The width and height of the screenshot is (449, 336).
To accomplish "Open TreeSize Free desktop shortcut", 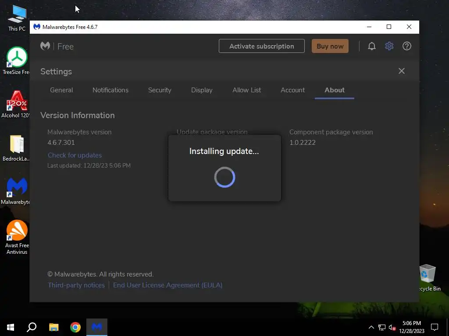I will [16, 61].
